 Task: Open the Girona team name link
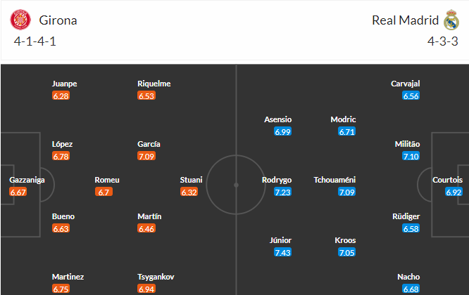[x=58, y=20]
